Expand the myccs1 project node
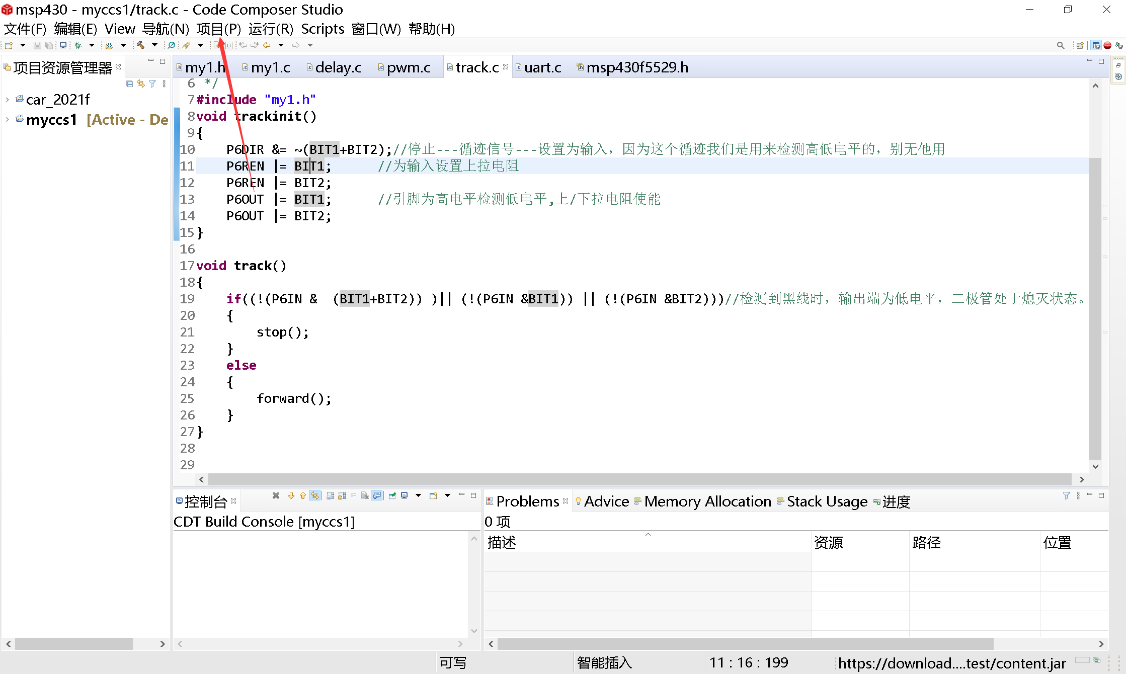Screen dimensions: 1126x674 [7, 120]
